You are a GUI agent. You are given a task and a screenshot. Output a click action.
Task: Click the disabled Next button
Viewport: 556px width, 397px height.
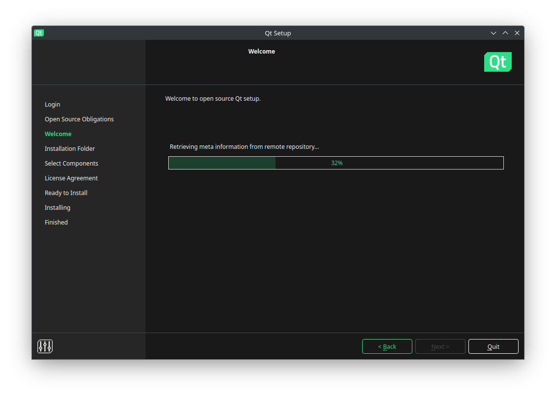(x=440, y=346)
